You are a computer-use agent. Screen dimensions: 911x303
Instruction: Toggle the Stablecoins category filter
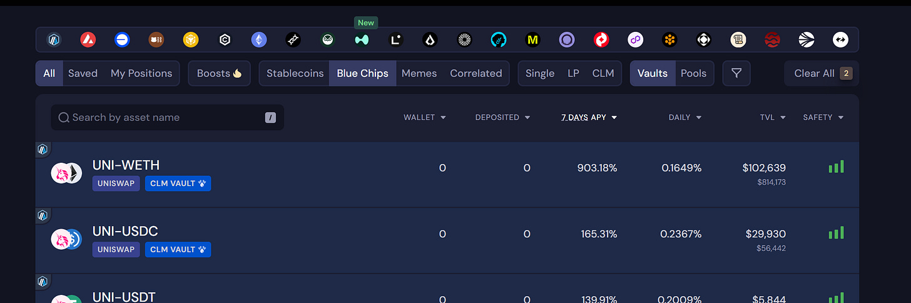pos(295,73)
